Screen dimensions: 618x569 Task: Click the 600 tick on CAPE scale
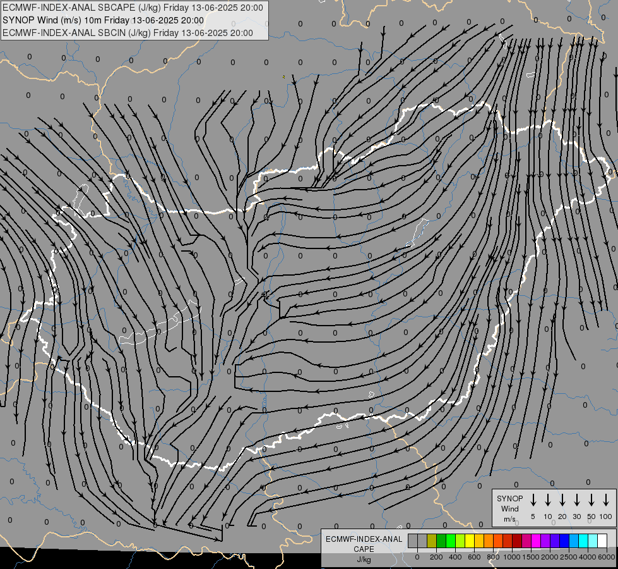[x=474, y=557]
